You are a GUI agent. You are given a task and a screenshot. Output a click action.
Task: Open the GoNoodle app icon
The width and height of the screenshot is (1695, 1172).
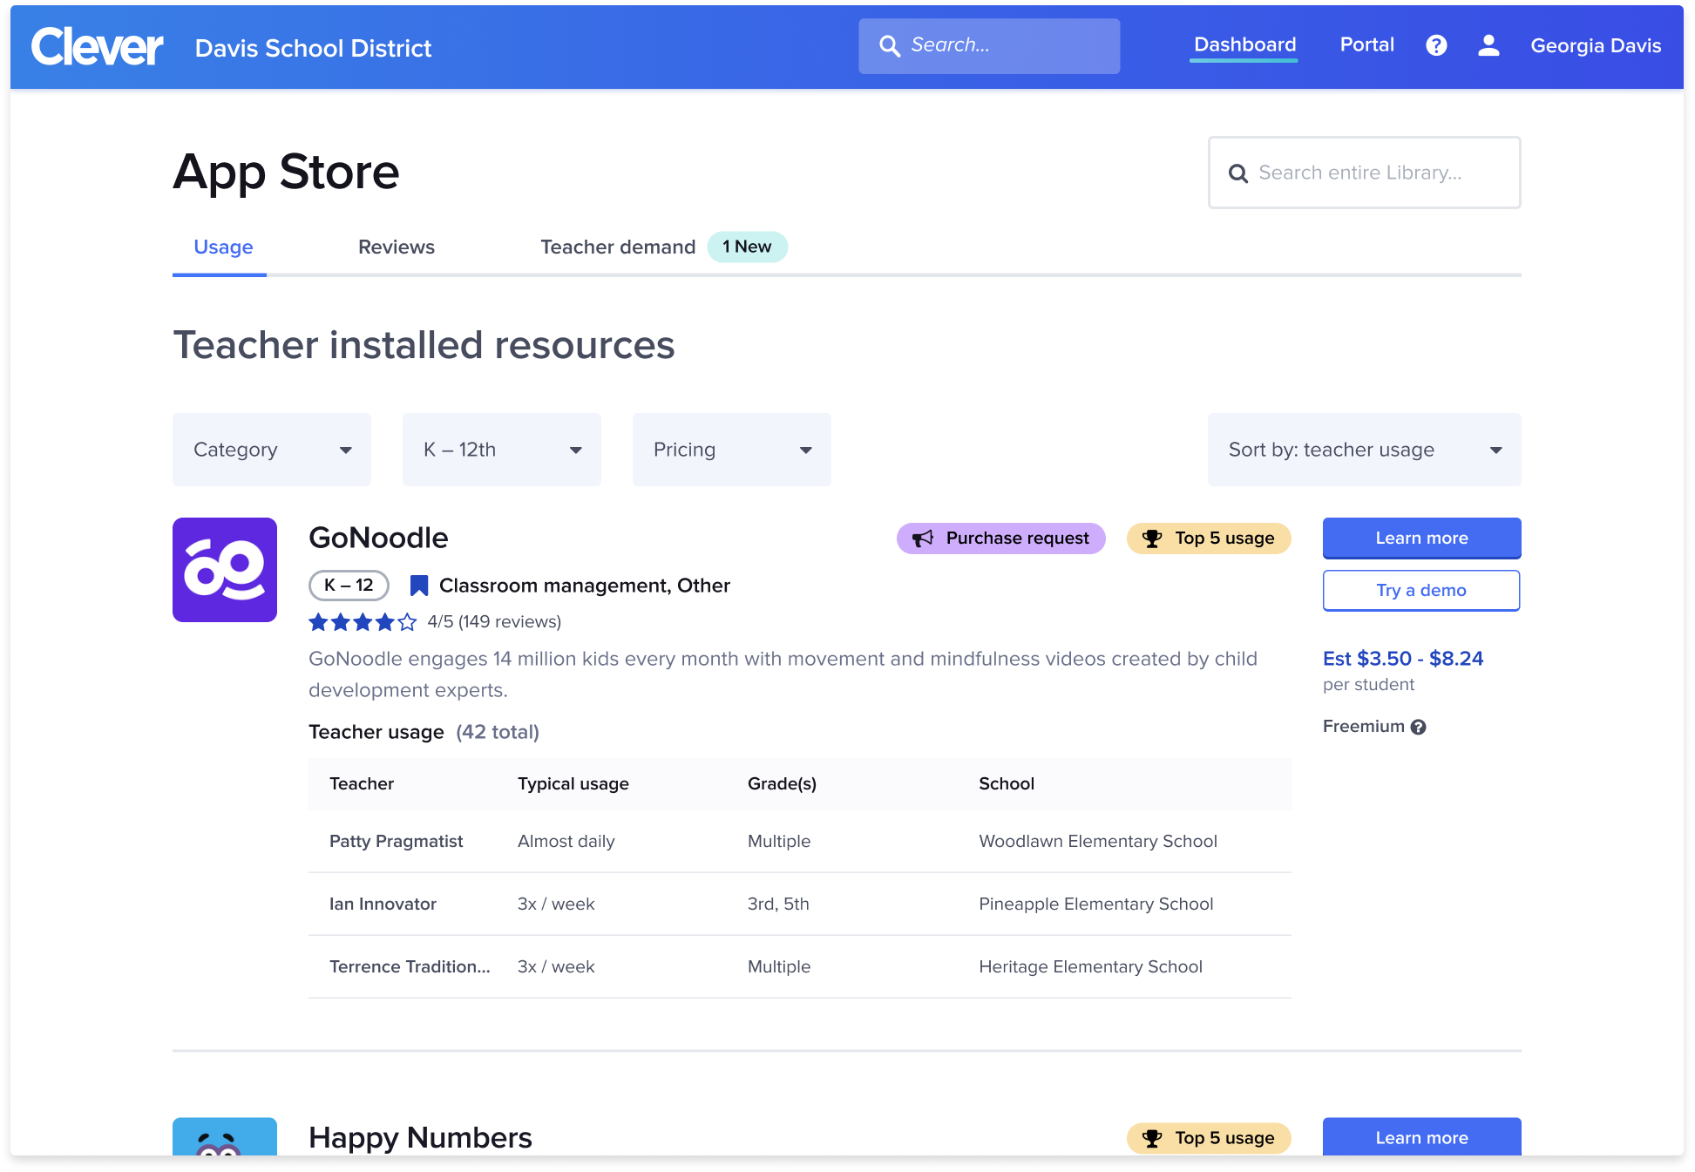(x=225, y=570)
